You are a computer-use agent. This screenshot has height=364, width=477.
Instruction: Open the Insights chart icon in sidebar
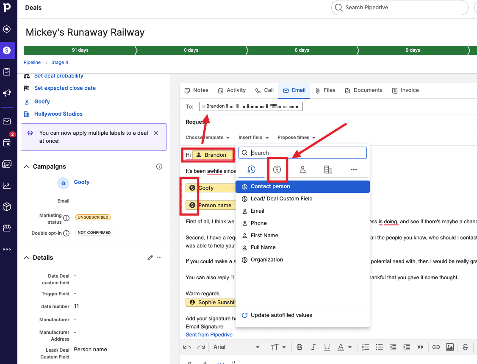click(7, 185)
